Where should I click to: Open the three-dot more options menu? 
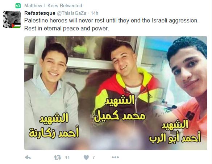coord(115,157)
